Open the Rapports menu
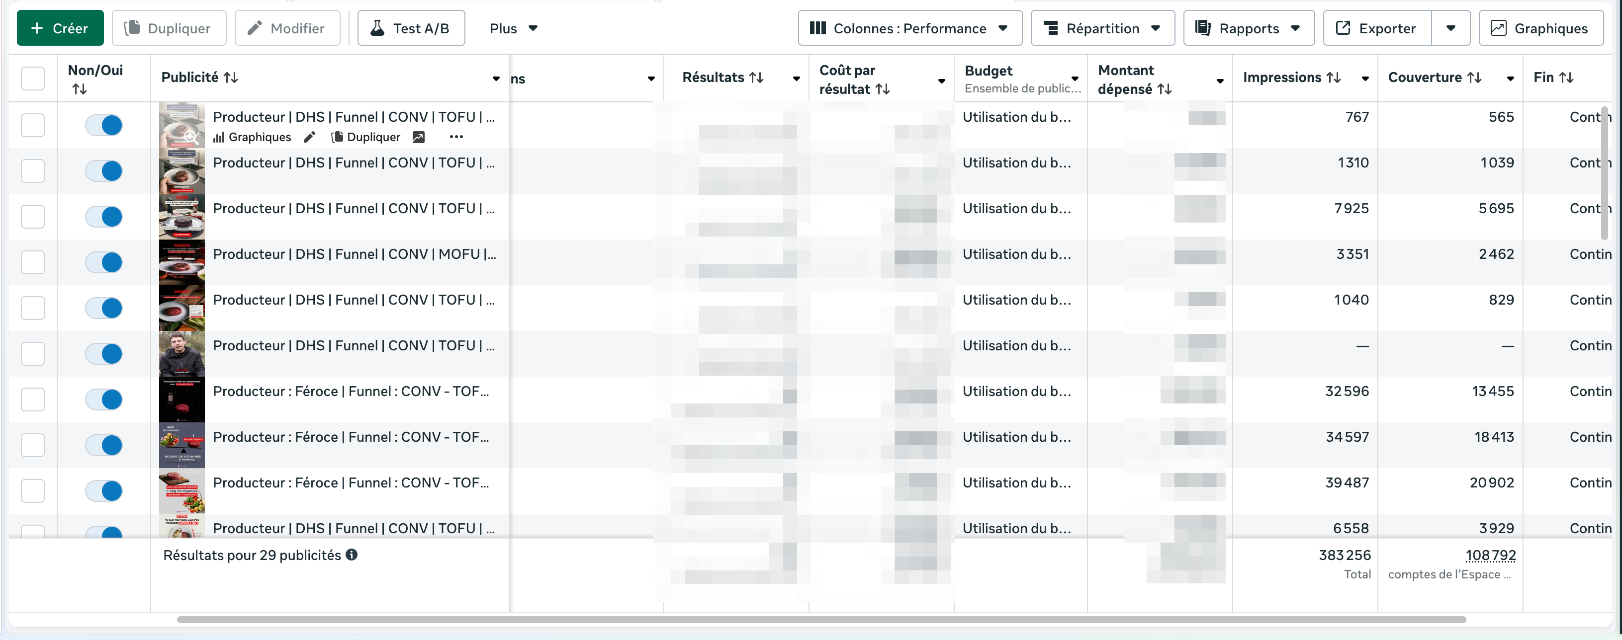Screen dimensions: 1622x640 coord(1248,28)
